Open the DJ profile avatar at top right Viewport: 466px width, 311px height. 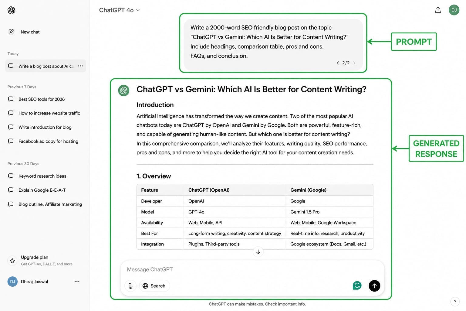(x=454, y=10)
